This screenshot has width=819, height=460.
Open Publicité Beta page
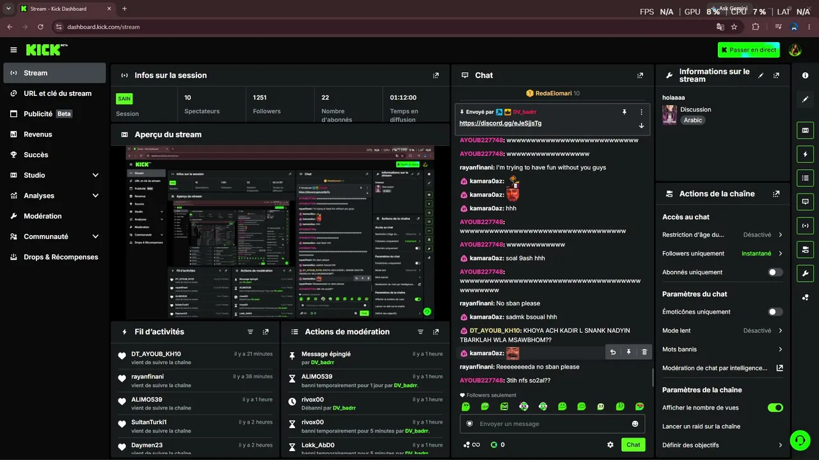tap(54, 114)
